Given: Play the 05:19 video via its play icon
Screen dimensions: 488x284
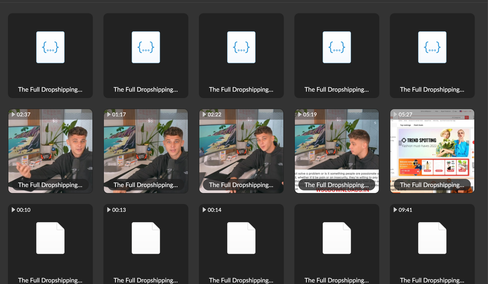Looking at the screenshot, I should [x=300, y=114].
